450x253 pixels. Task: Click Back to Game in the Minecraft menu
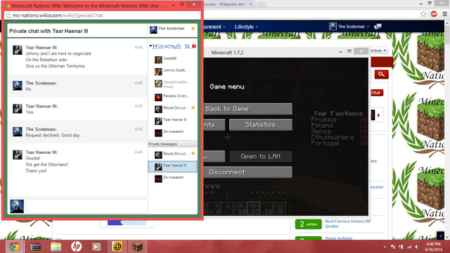(x=248, y=109)
